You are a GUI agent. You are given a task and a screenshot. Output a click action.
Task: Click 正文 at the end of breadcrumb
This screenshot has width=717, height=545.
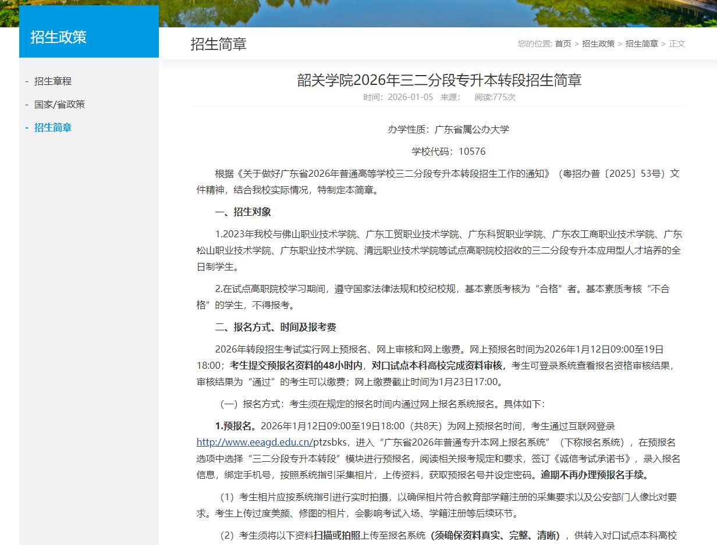click(x=678, y=43)
